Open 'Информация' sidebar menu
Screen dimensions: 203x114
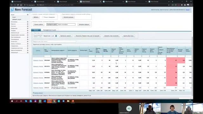click(x=14, y=53)
